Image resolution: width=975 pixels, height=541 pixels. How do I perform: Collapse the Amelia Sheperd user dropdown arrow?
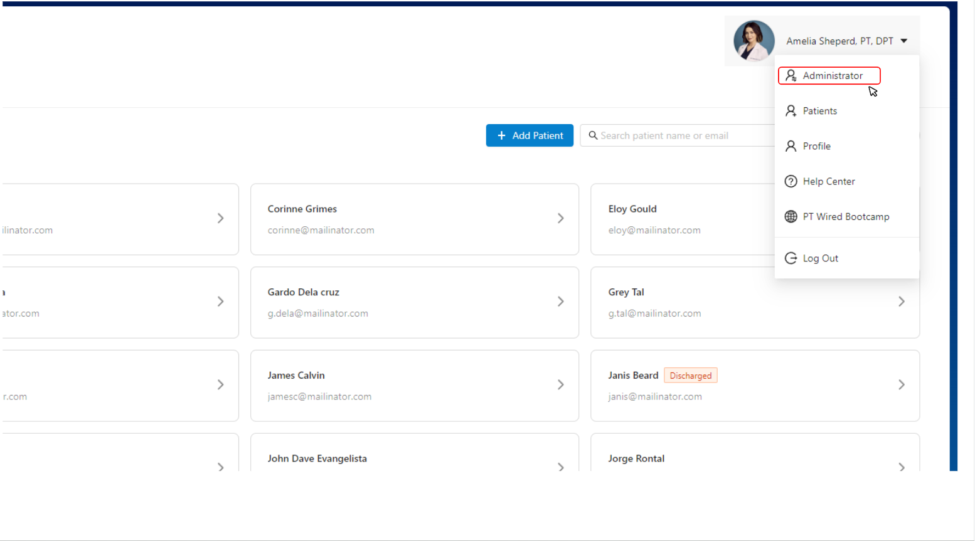click(904, 41)
